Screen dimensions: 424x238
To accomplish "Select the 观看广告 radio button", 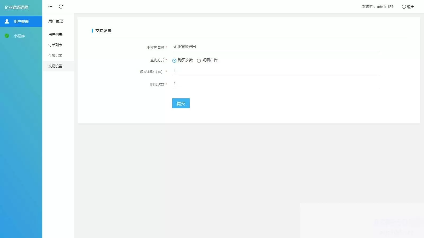I will click(199, 61).
